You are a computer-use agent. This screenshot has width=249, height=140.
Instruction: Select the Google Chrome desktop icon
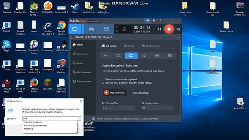(61, 28)
